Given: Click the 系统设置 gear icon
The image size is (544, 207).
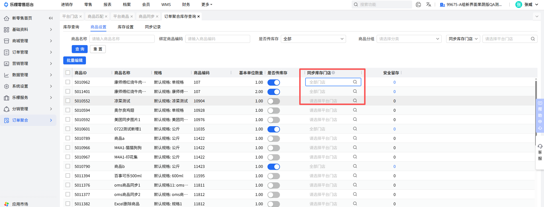Looking at the screenshot, I should pos(7,86).
